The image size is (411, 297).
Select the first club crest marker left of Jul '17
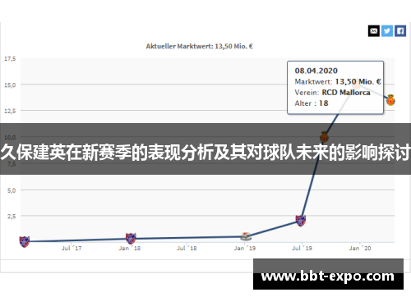pos(25,242)
